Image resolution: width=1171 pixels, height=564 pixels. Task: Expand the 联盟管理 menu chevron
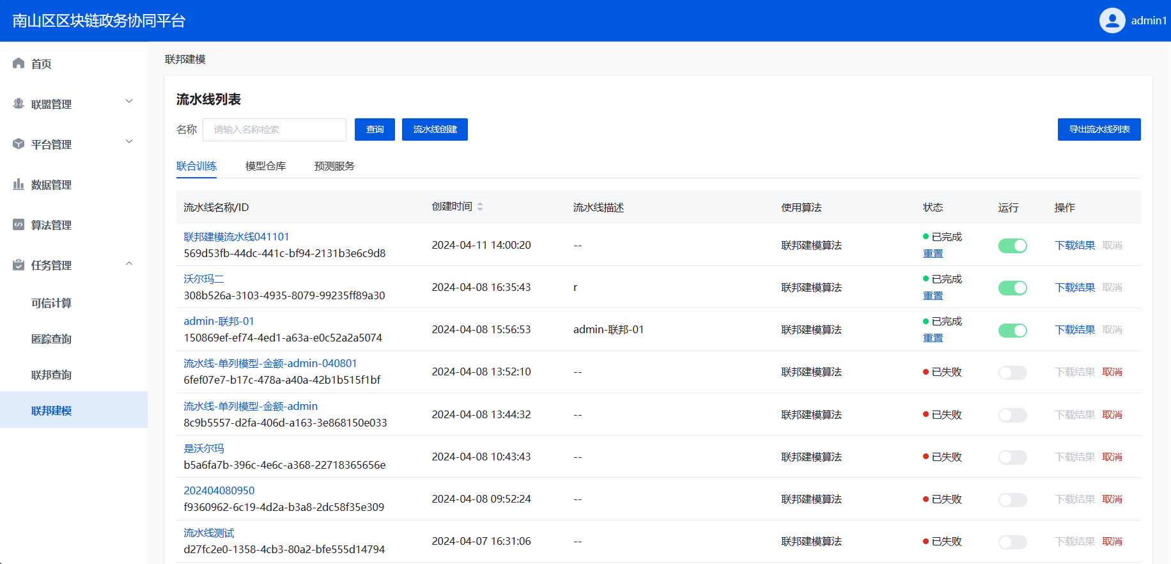click(129, 101)
